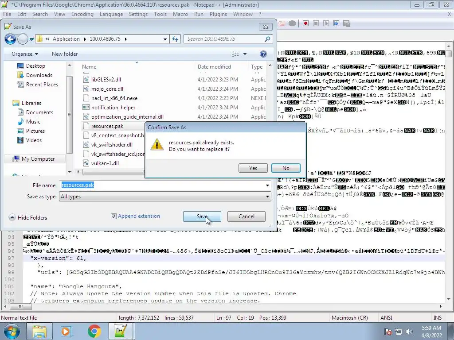Open Documents library in sidebar
This screenshot has height=340, width=454.
click(x=39, y=112)
